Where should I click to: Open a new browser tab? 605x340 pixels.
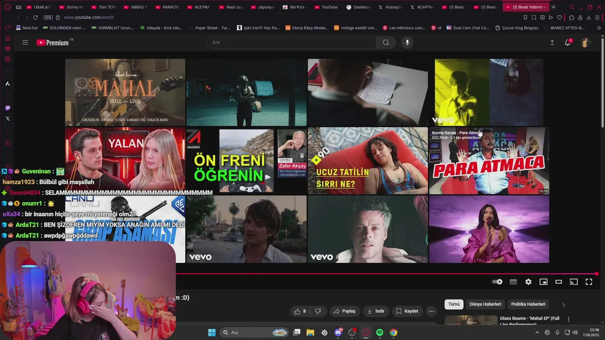click(553, 7)
